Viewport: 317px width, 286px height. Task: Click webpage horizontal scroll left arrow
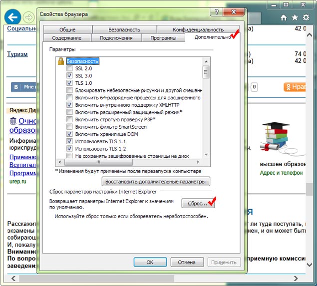13,279
